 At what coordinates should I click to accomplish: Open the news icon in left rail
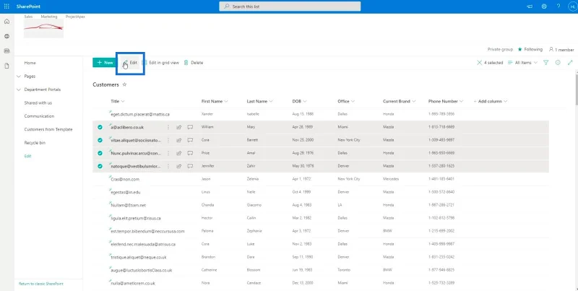(7, 51)
